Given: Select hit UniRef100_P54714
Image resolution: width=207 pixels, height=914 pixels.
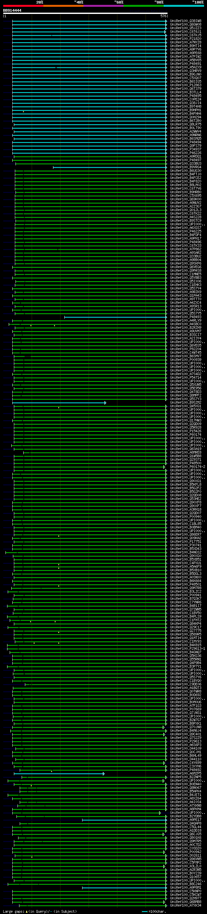Looking at the screenshot, I should (x=186, y=377).
